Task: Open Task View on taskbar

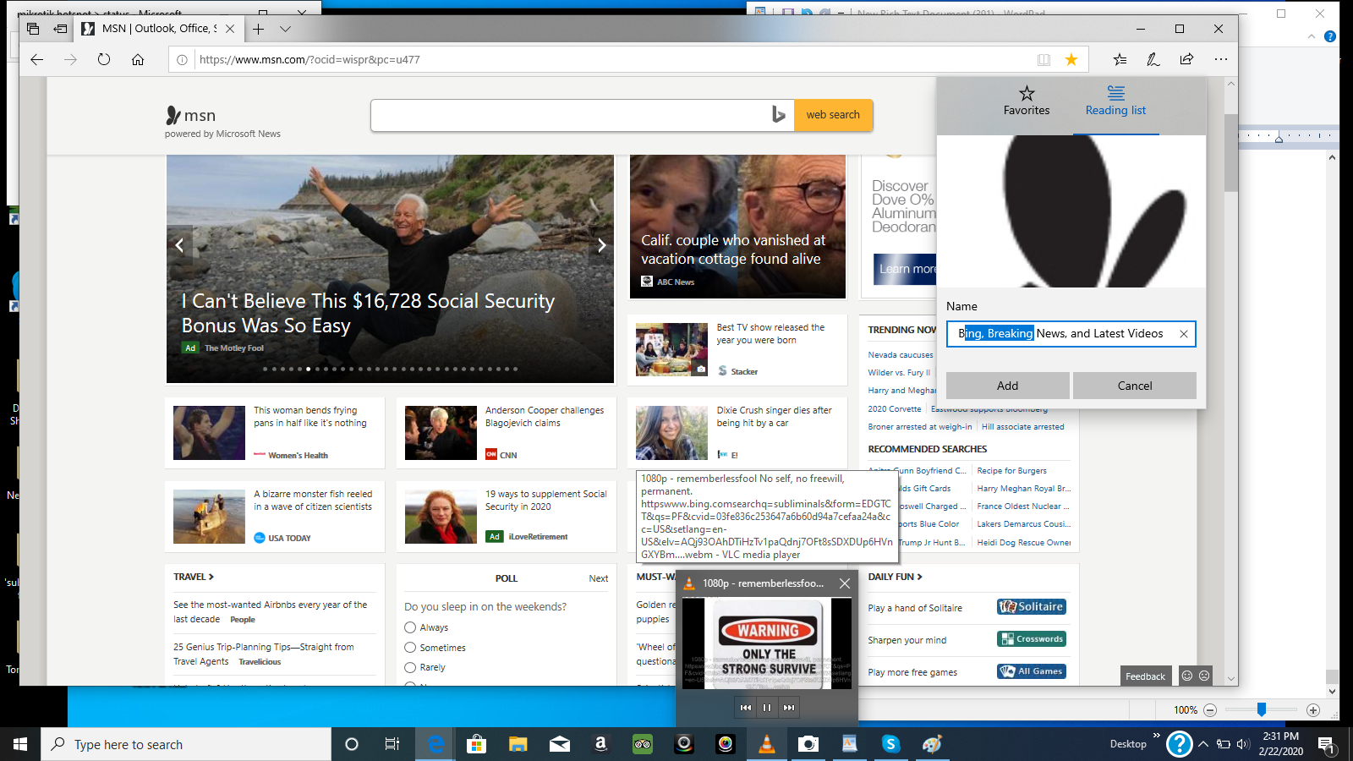Action: point(392,744)
